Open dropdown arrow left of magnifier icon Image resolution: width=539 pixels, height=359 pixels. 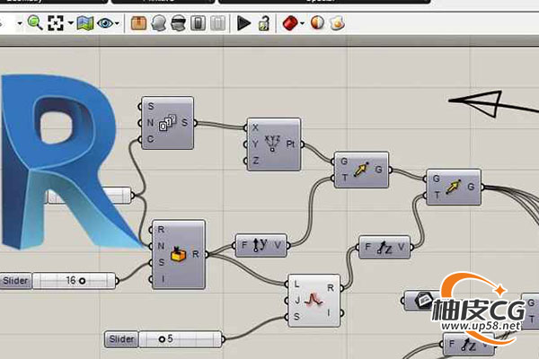(x=20, y=23)
